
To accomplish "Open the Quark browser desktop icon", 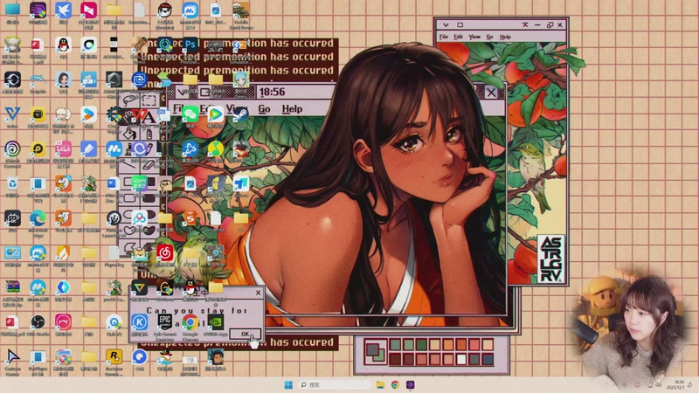I will pyautogui.click(x=140, y=357).
